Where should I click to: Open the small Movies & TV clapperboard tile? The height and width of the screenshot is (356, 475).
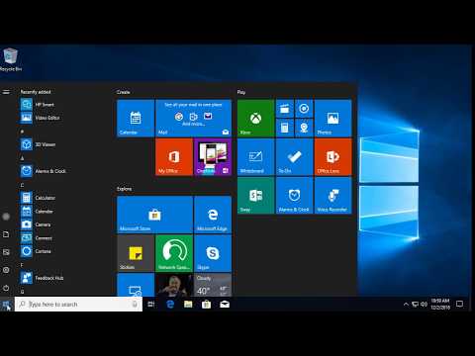[285, 109]
